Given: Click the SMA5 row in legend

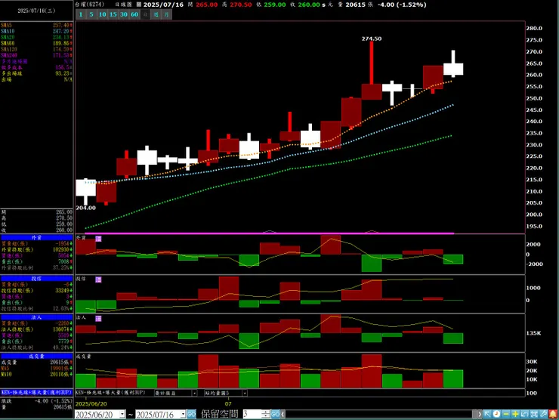Looking at the screenshot, I should (37, 26).
